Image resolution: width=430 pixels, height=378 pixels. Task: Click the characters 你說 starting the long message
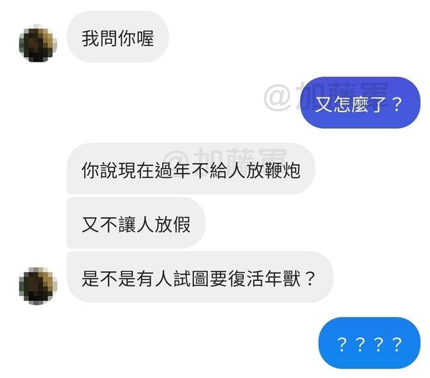[x=99, y=171]
